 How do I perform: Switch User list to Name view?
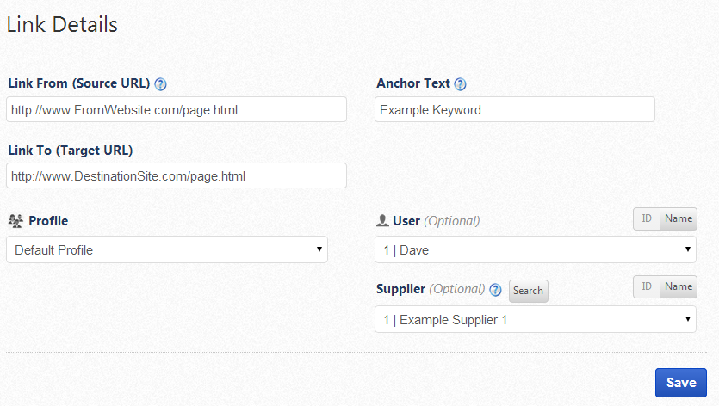679,218
